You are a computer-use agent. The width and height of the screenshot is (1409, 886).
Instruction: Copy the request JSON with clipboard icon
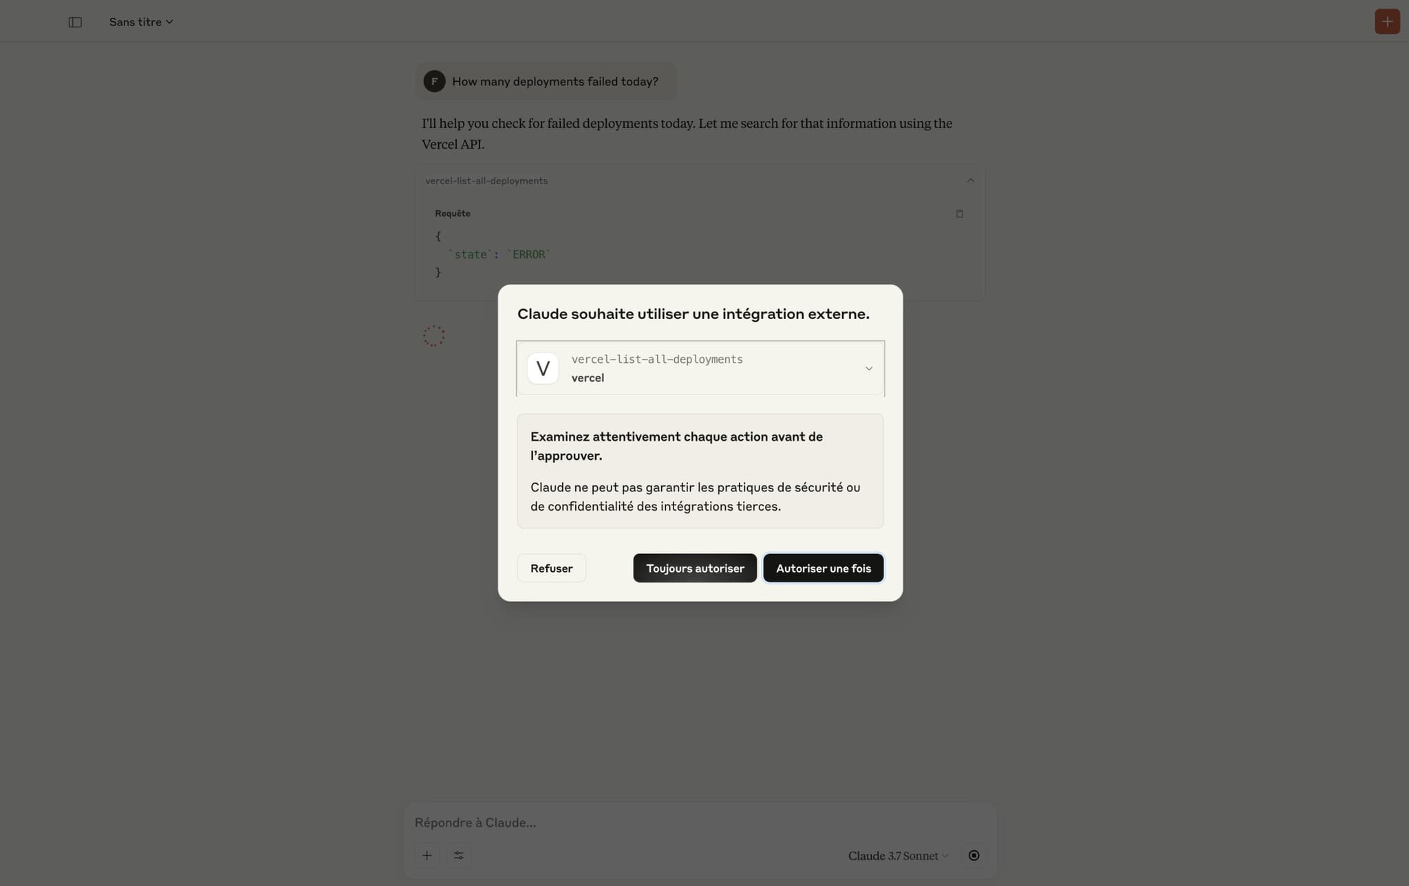point(960,214)
